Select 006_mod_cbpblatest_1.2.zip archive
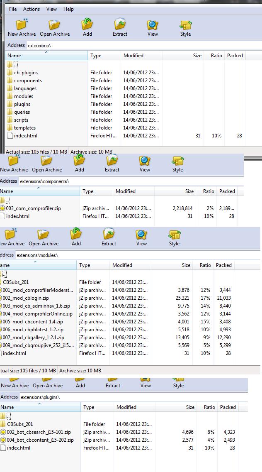The width and height of the screenshot is (262, 472). [33, 330]
